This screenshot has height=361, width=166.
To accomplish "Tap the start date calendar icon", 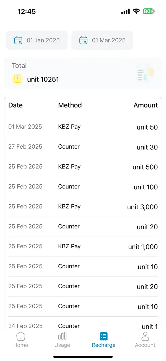I will tap(18, 40).
